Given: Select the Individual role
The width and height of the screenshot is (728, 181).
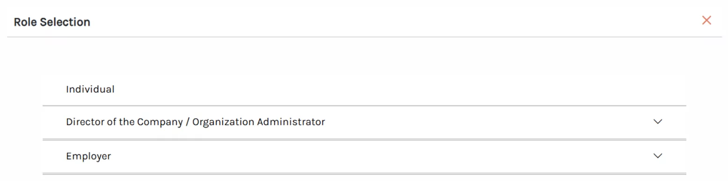Looking at the screenshot, I should pos(364,89).
